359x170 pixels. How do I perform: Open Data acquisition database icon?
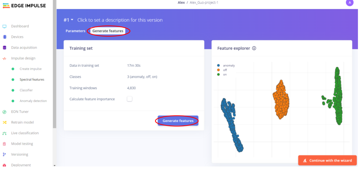point(5,48)
